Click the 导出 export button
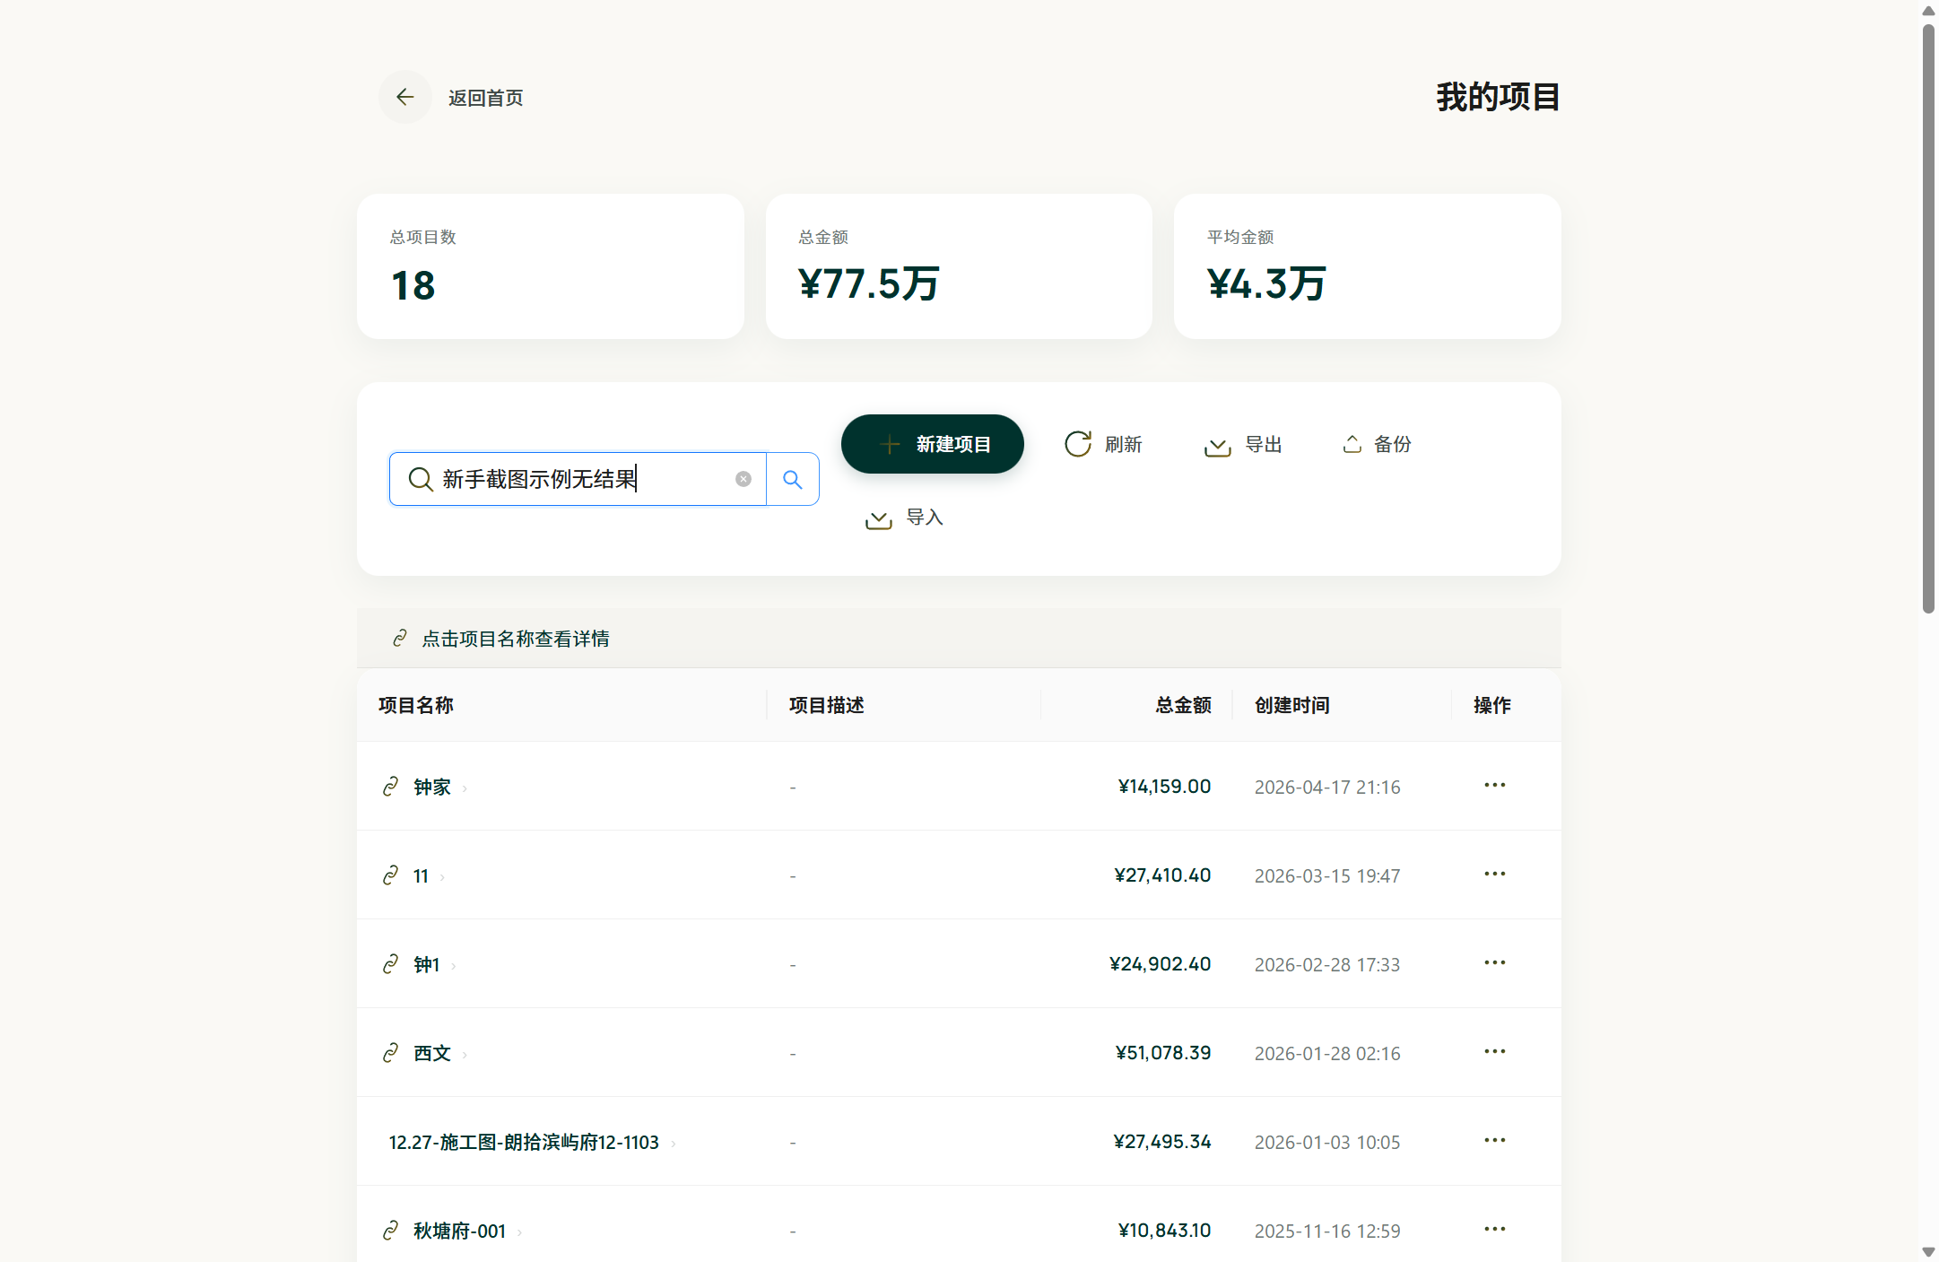 tap(1243, 444)
